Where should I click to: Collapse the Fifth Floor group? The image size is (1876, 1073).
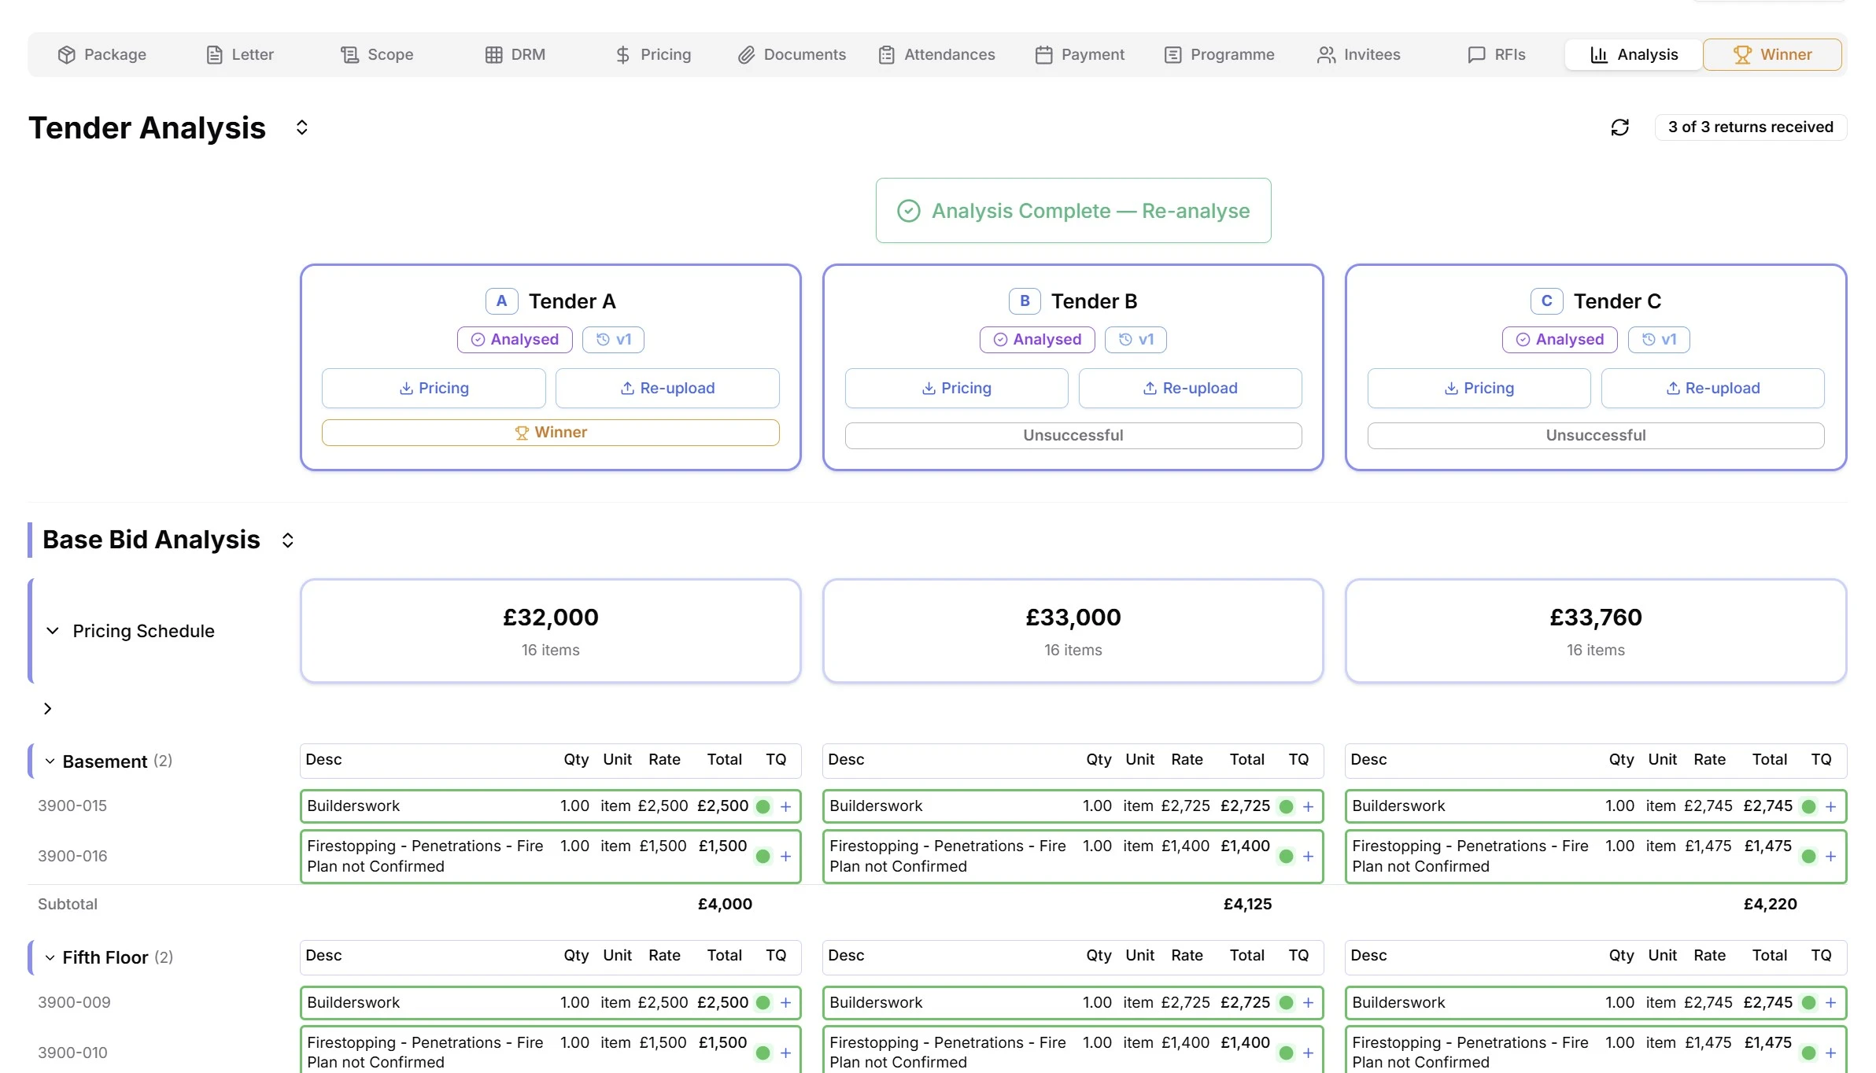point(49,957)
